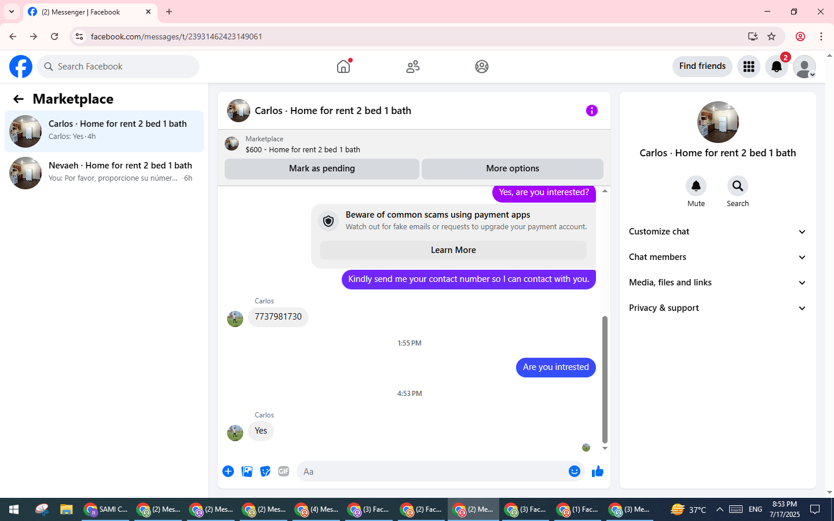Click the ENG language indicator
Viewport: 834px width, 521px height.
pos(755,509)
